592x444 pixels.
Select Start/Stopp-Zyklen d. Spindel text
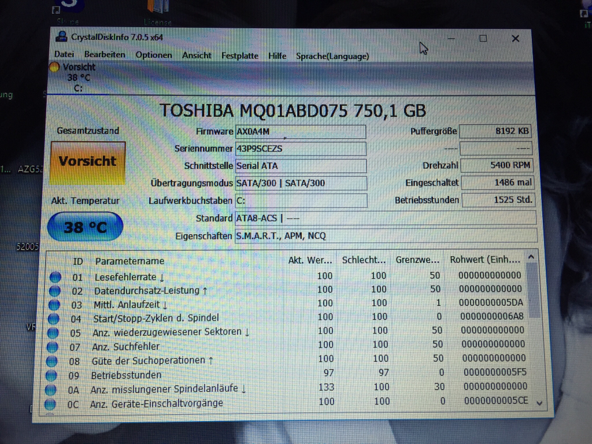point(156,318)
